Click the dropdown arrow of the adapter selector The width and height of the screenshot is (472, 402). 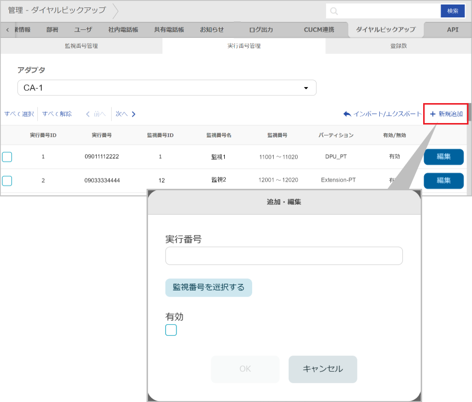306,88
